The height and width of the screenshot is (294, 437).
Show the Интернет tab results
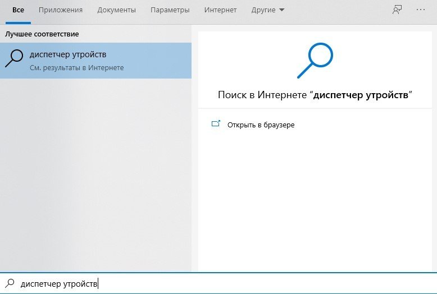click(220, 10)
